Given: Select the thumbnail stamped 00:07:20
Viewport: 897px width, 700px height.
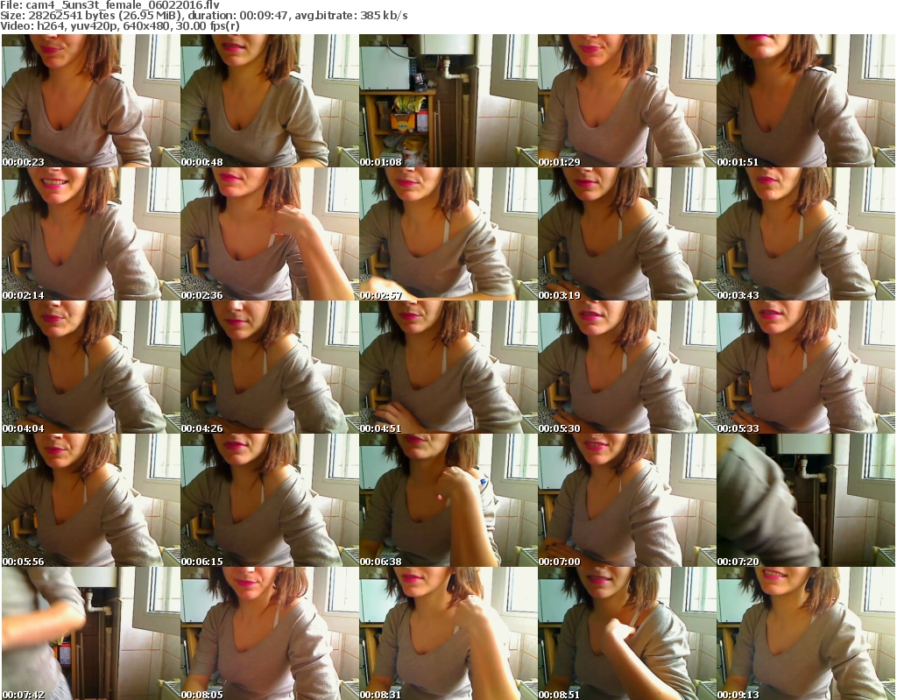Looking at the screenshot, I should pos(806,500).
